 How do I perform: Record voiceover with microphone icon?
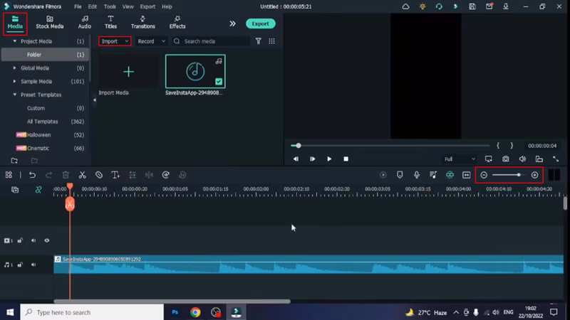417,175
